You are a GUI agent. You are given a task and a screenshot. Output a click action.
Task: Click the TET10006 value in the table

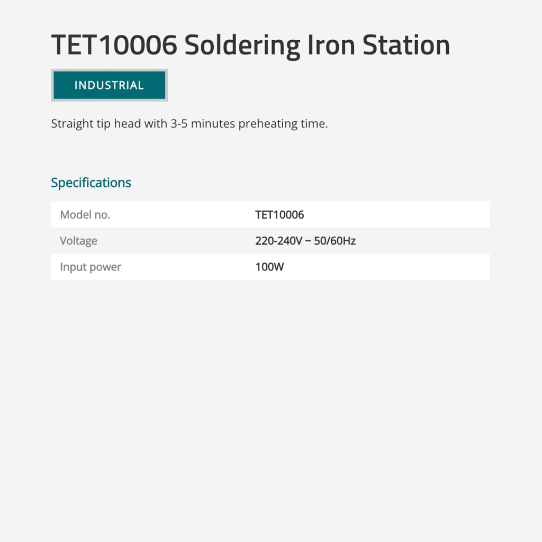(279, 215)
